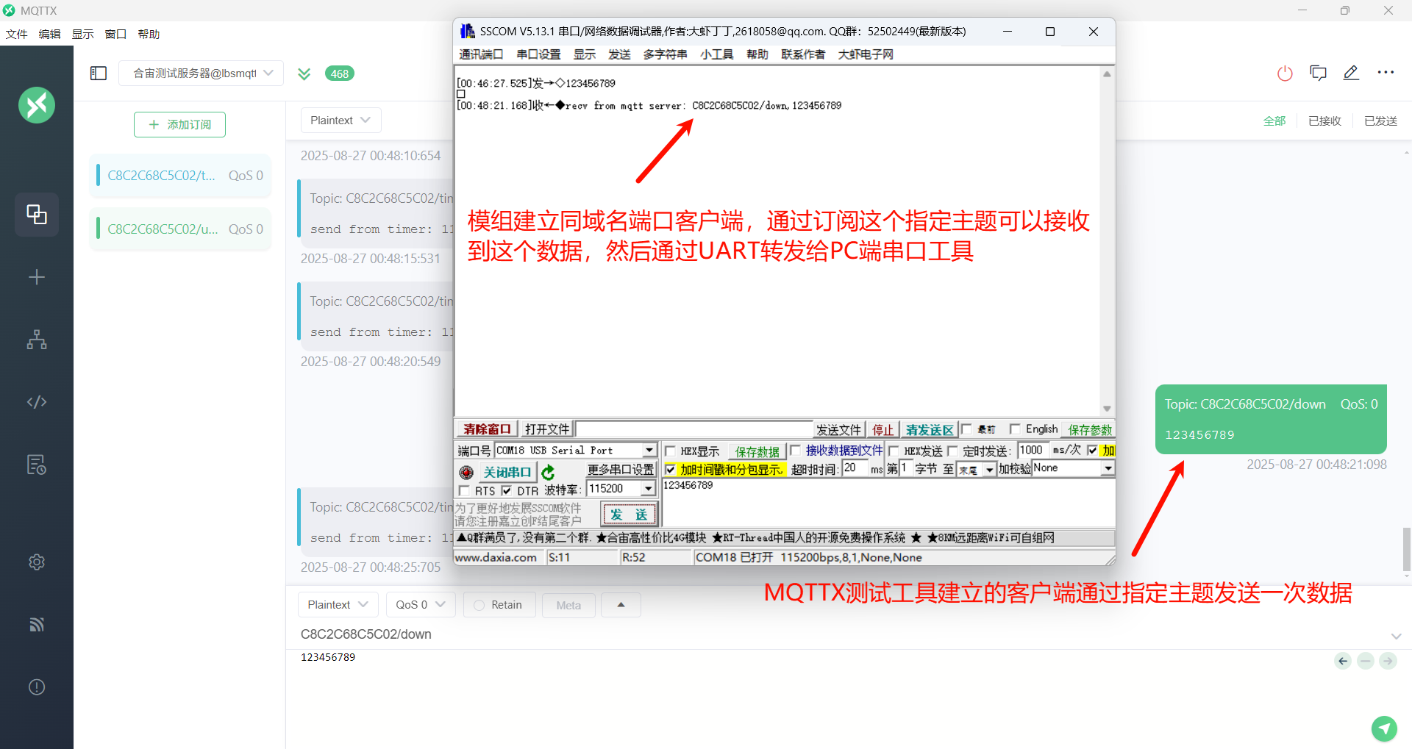Click the SSCOM title bar app icon
Viewport: 1412px width, 749px height.
coord(467,32)
